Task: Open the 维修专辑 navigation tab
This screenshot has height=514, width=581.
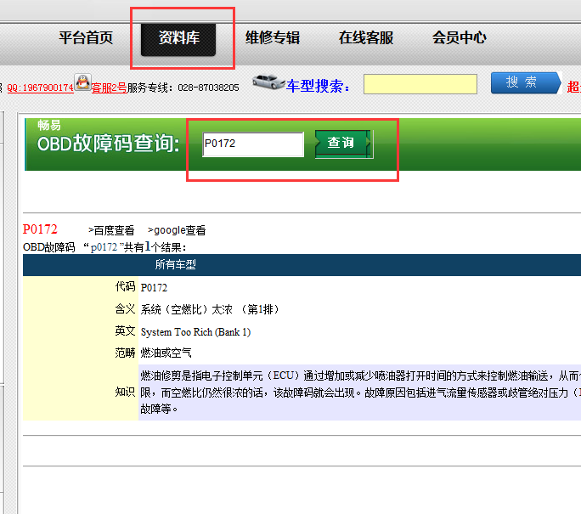Action: coord(273,37)
